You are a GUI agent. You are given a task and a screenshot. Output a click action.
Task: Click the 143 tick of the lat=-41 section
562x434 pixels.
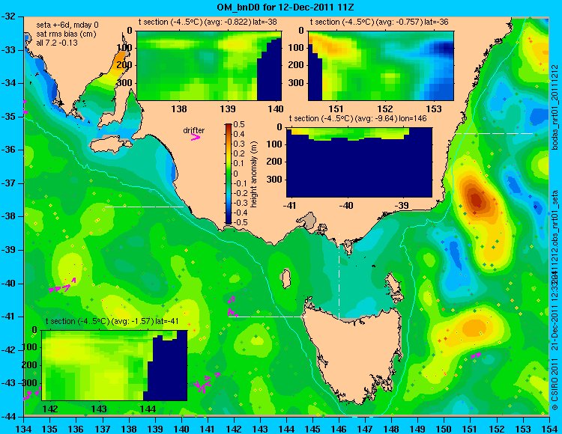pyautogui.click(x=99, y=409)
